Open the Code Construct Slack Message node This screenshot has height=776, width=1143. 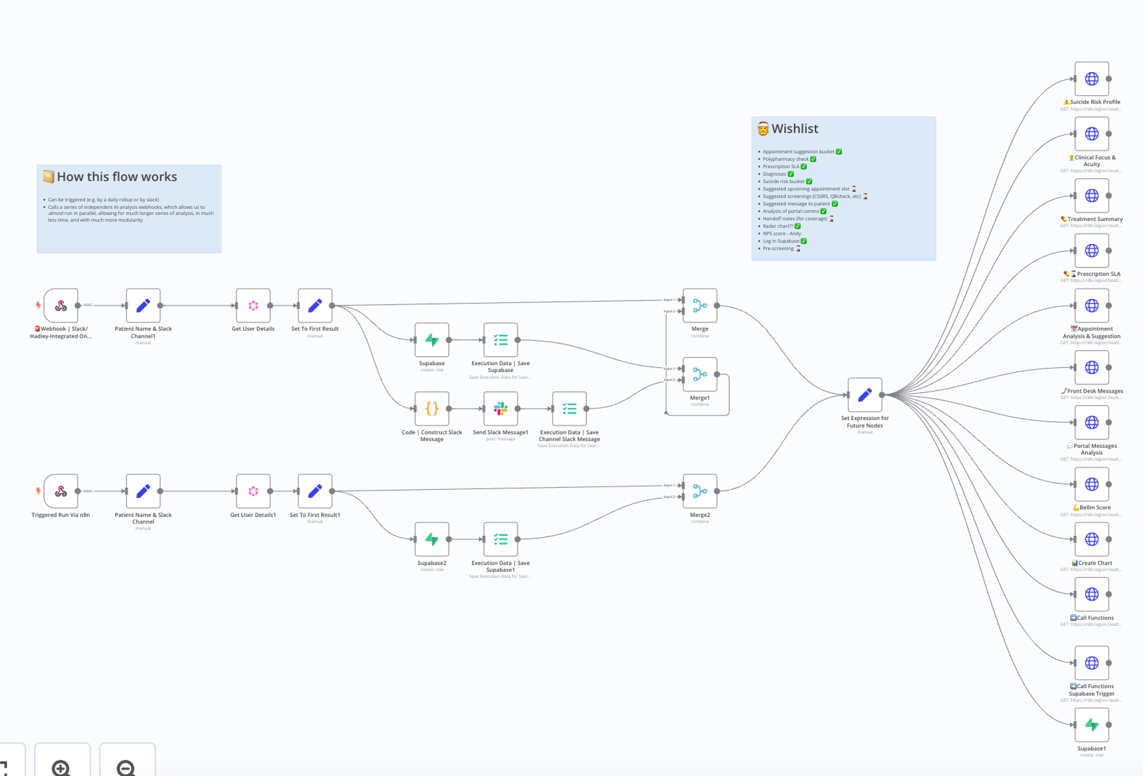[431, 409]
